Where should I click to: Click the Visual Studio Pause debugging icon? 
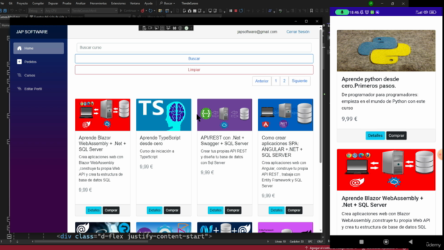point(231,10)
